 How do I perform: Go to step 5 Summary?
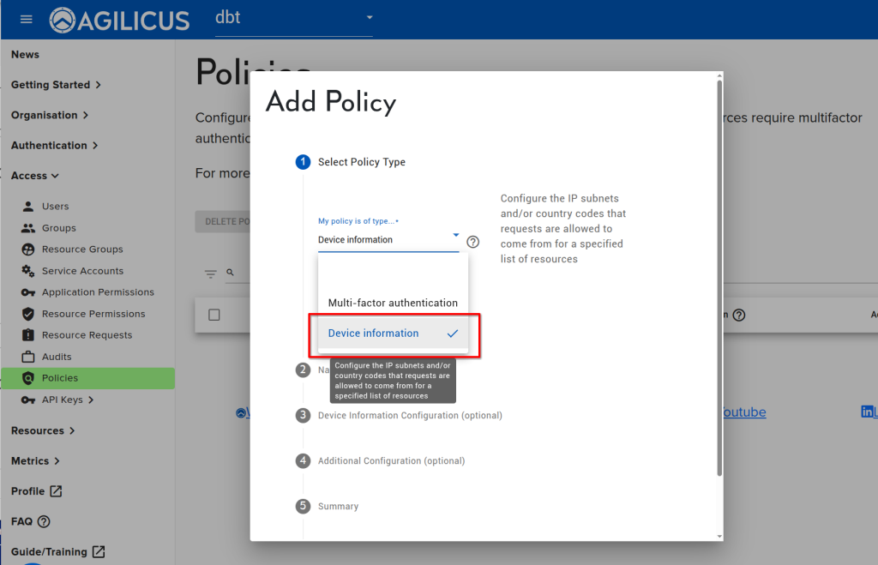click(337, 507)
